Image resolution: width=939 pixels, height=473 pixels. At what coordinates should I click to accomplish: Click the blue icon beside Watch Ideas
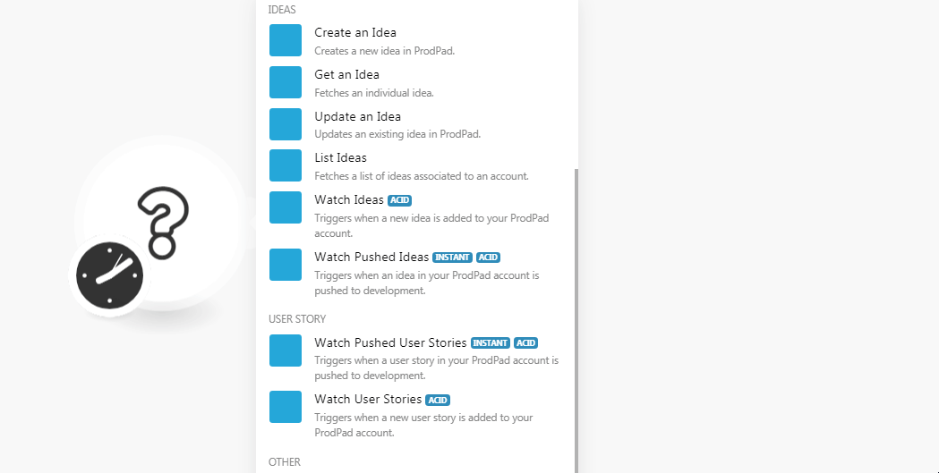(286, 207)
